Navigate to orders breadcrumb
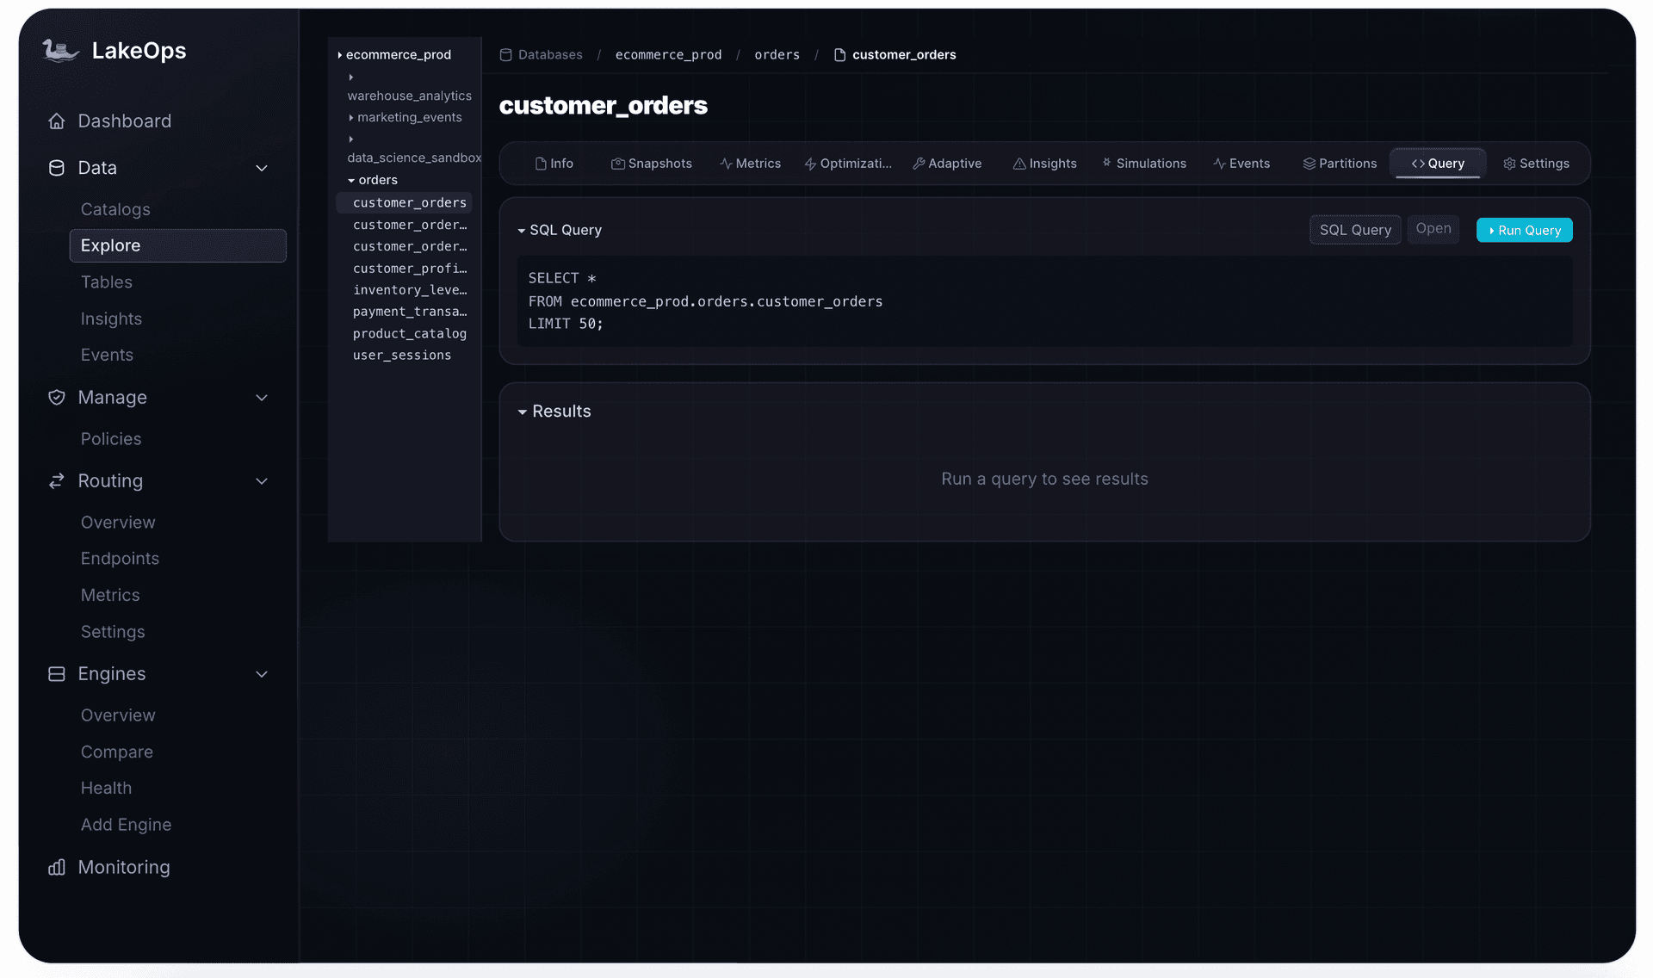1653x978 pixels. (777, 55)
